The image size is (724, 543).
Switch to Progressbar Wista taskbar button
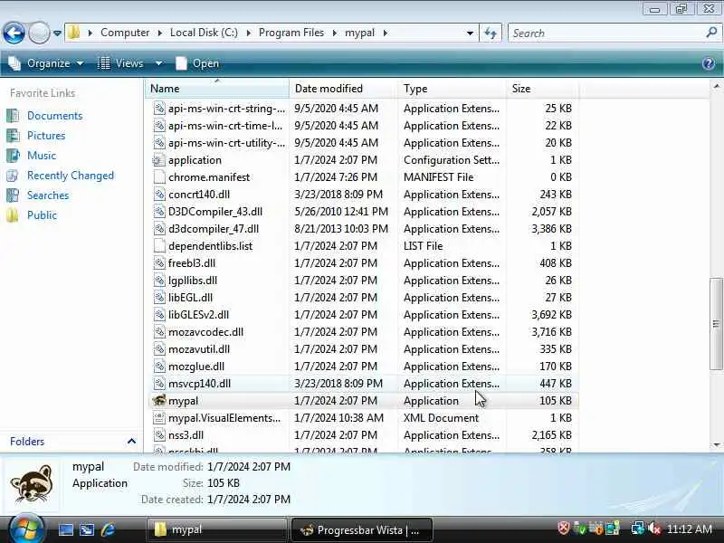(x=361, y=530)
